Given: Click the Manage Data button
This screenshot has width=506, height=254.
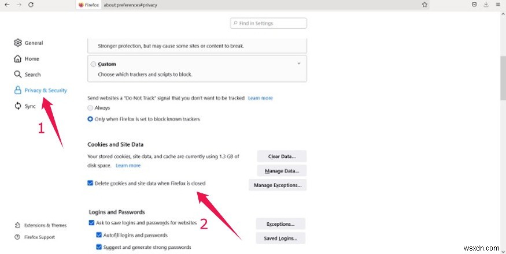Looking at the screenshot, I should (282, 171).
